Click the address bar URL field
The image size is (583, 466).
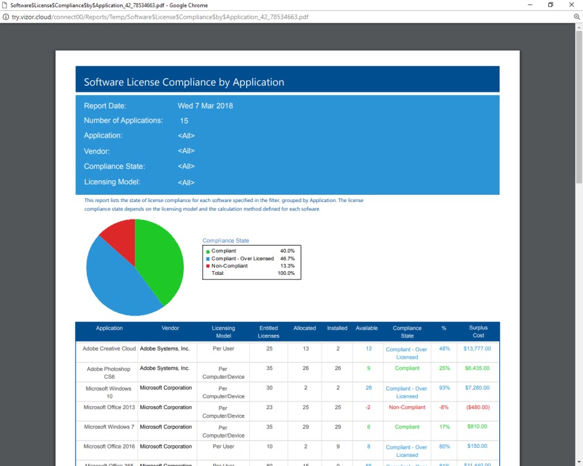point(160,17)
